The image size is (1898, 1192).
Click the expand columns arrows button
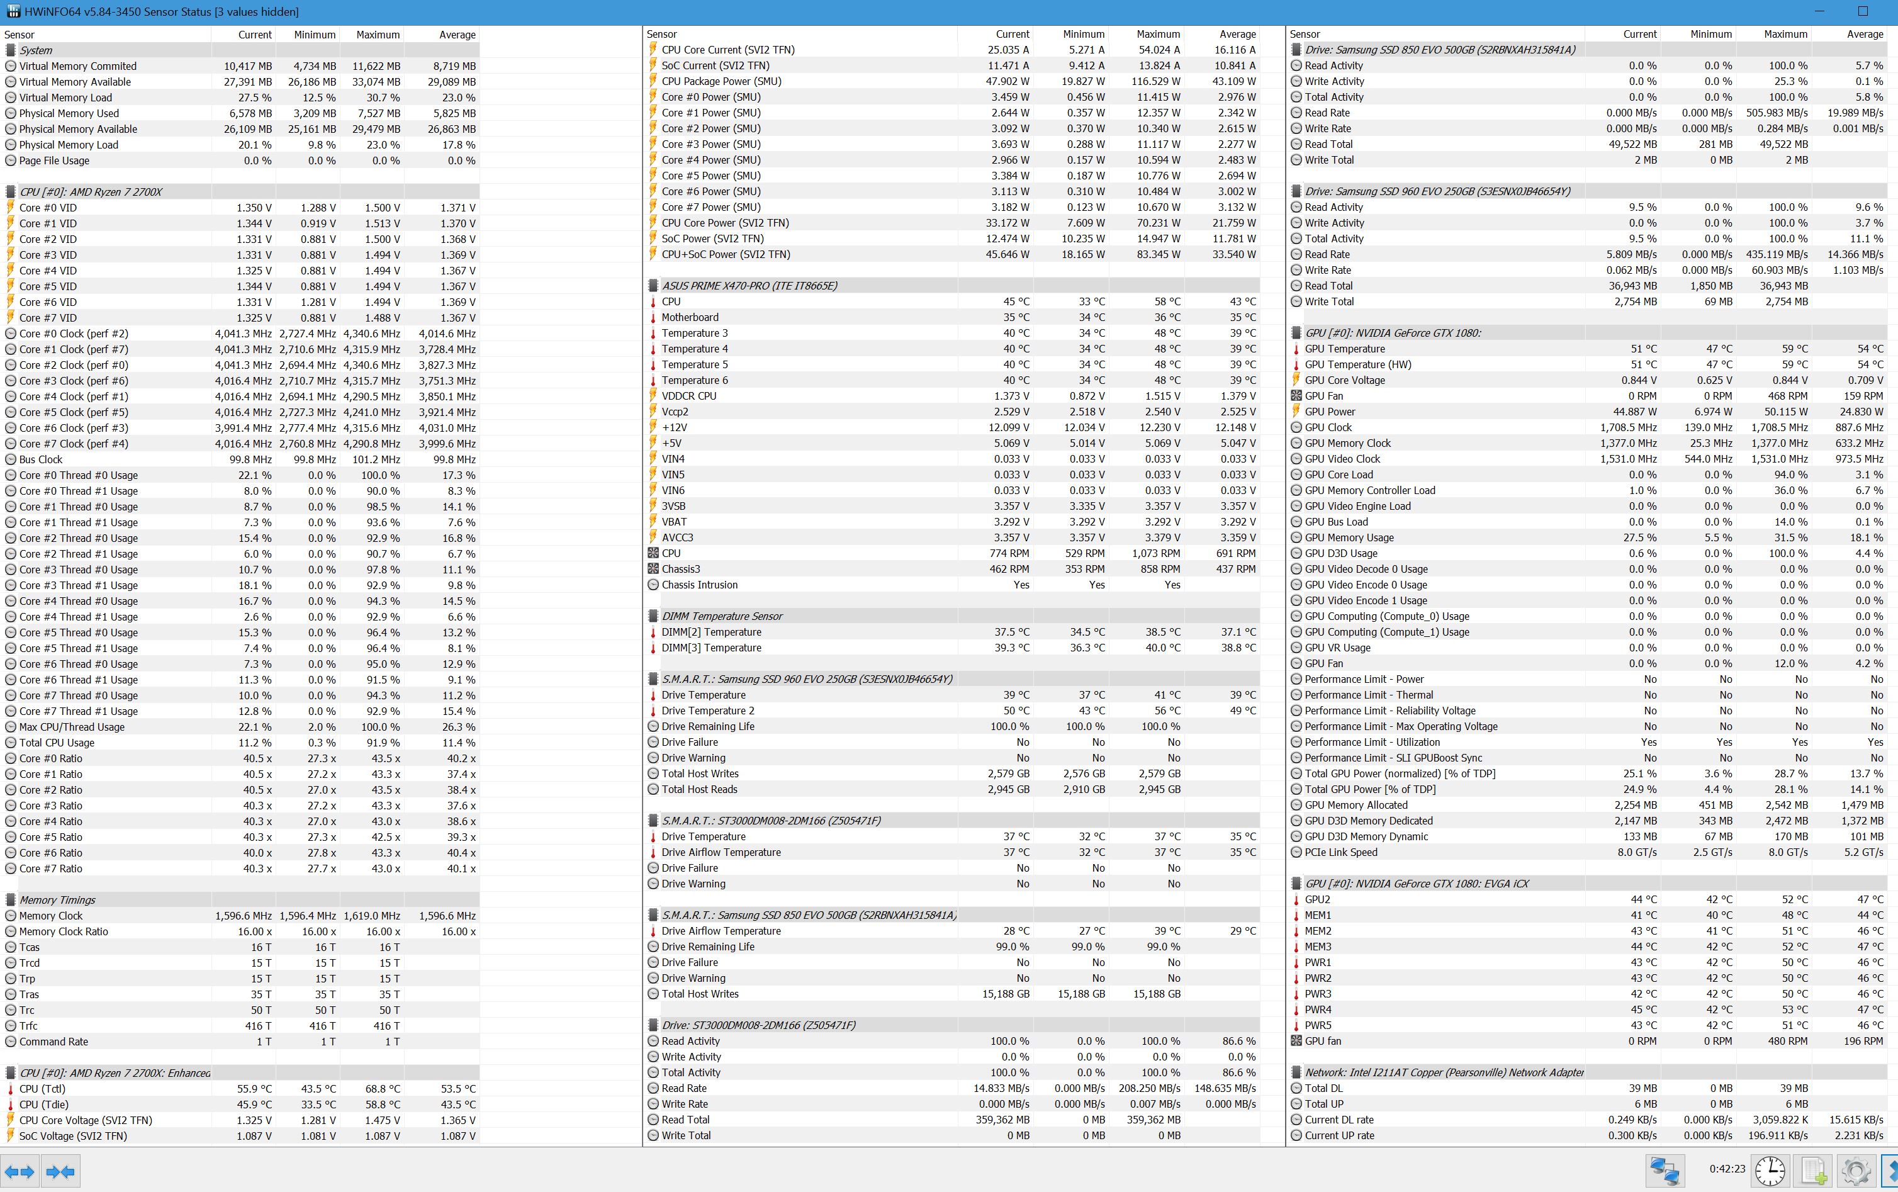coord(21,1171)
